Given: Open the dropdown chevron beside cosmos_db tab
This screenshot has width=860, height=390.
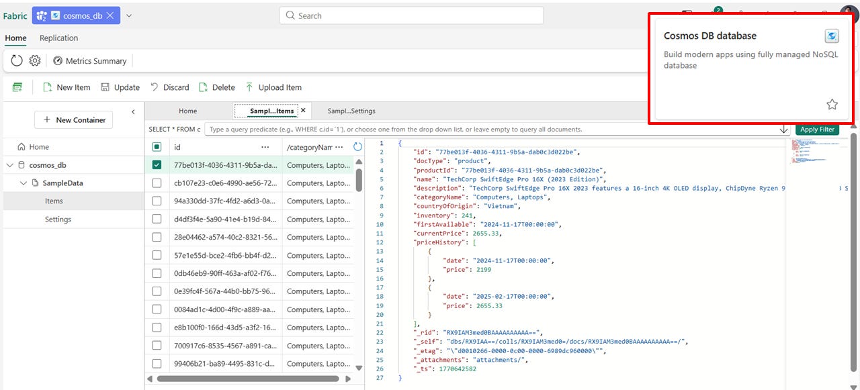Looking at the screenshot, I should [129, 15].
